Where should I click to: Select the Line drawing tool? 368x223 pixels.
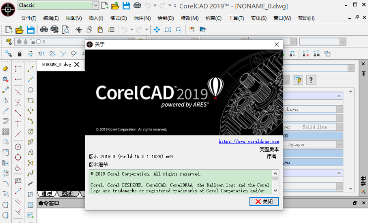pyautogui.click(x=31, y=69)
